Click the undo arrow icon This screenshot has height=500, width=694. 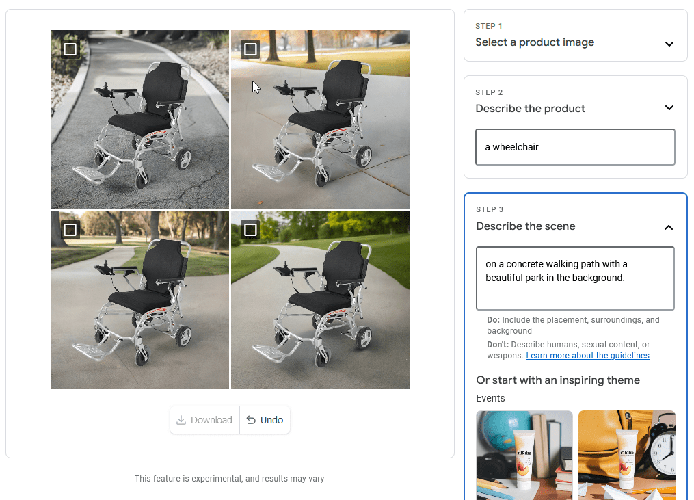tap(251, 420)
